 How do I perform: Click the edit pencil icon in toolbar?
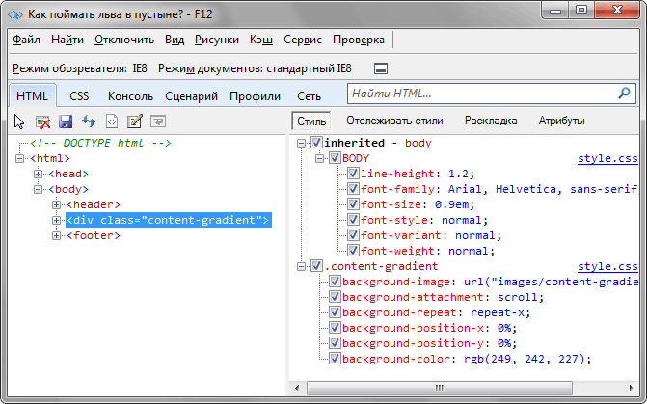[135, 121]
